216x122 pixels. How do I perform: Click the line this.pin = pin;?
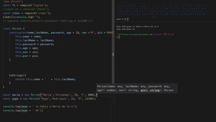coord(27,56)
